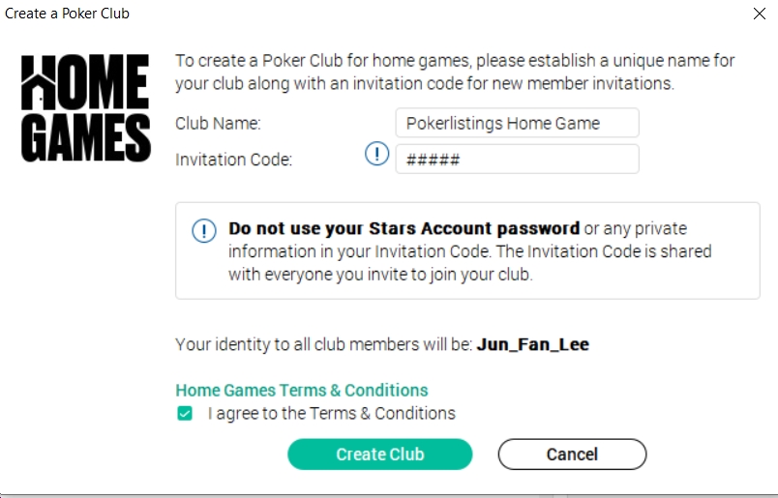Click the 'I agree to the Terms & Conditions' label
This screenshot has height=498, width=778.
[x=332, y=413]
